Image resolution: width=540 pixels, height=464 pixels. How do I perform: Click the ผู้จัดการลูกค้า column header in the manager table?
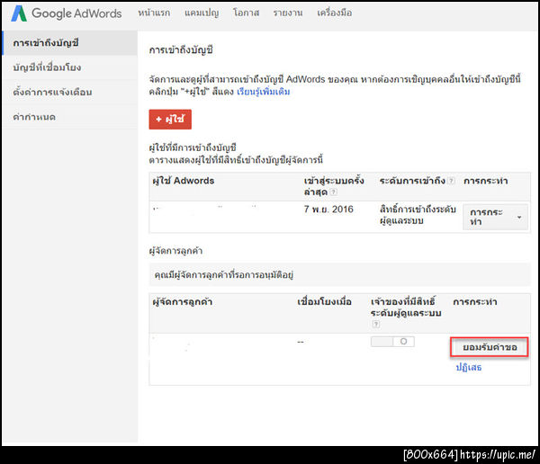tap(183, 302)
